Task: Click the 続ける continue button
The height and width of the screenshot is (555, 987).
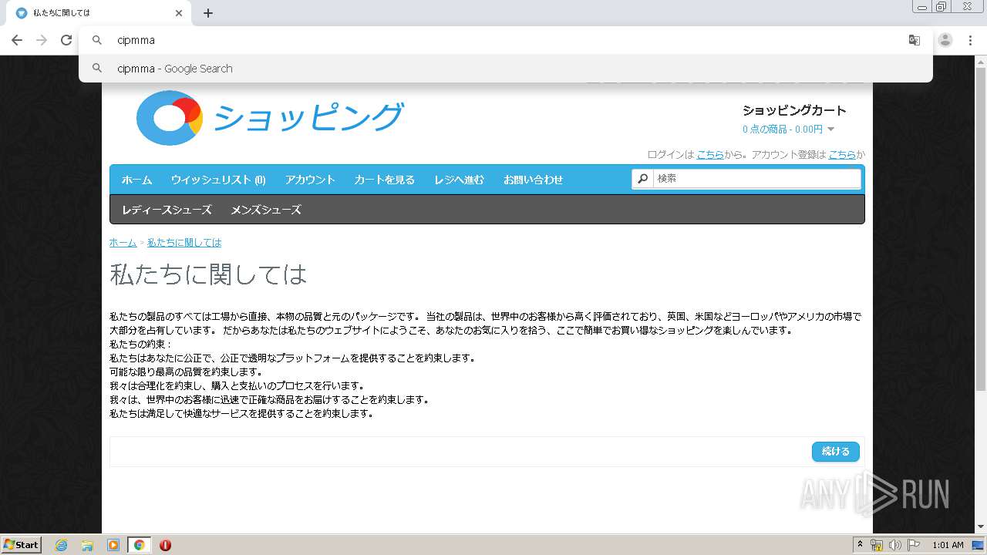Action: pos(835,452)
